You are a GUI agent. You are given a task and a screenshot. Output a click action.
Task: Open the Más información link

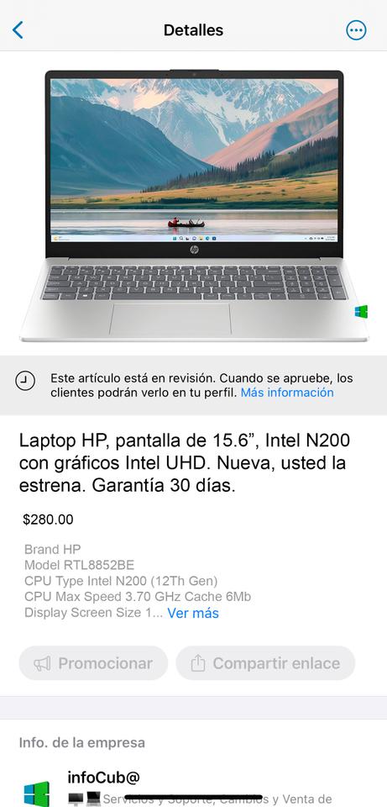point(287,393)
